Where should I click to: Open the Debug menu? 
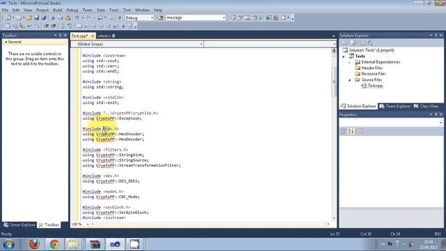pyautogui.click(x=72, y=10)
